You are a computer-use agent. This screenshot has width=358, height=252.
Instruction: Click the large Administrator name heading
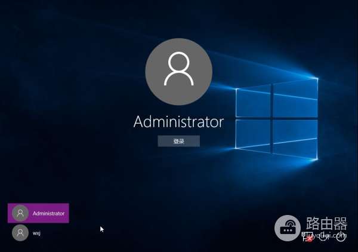[x=178, y=122]
